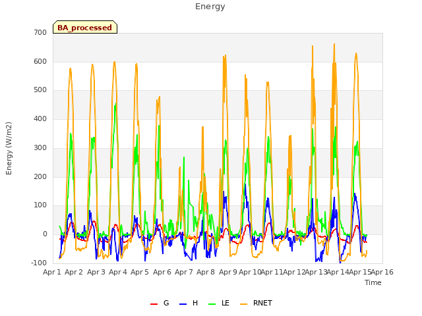Select the G legend label
Image resolution: width=422 pixels, height=316 pixels.
(x=166, y=303)
